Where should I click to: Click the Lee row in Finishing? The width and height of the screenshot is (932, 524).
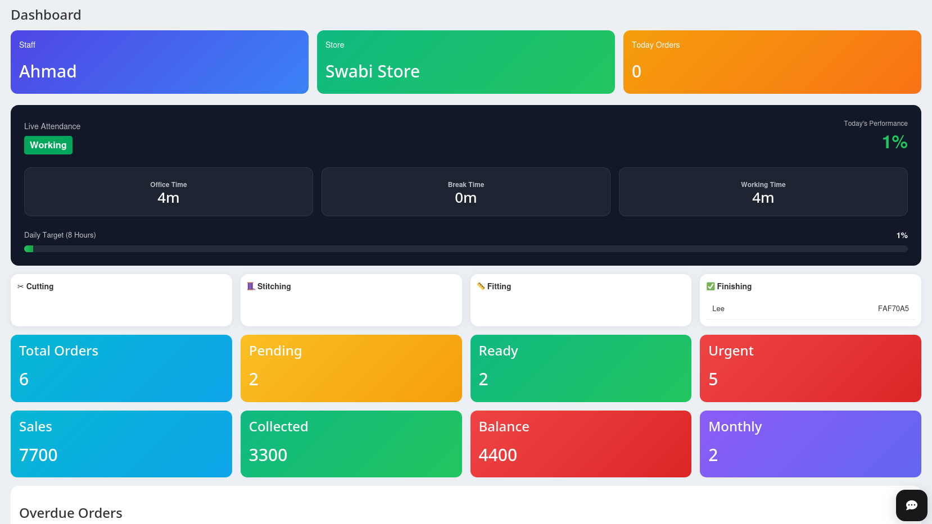(811, 309)
